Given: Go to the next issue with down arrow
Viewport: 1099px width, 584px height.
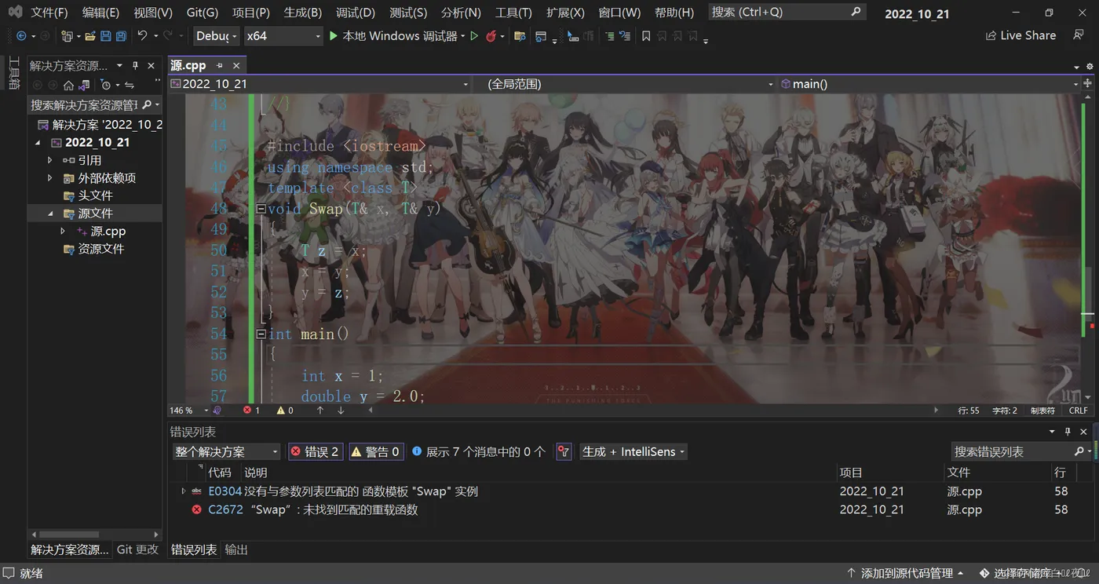Looking at the screenshot, I should [341, 411].
